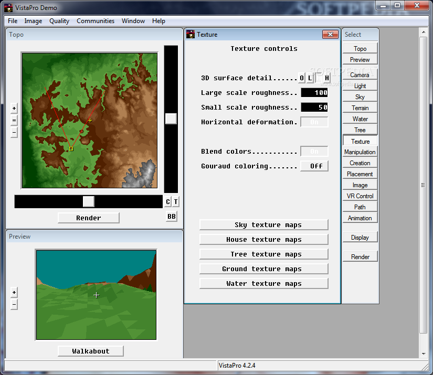Select Texture in the Select panel

[360, 141]
